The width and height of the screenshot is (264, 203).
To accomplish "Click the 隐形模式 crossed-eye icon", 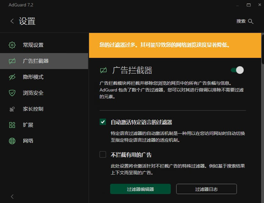I will (12, 77).
